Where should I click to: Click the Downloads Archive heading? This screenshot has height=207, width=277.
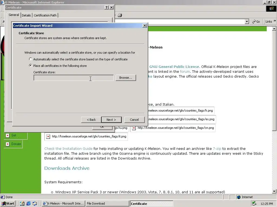(x=67, y=168)
